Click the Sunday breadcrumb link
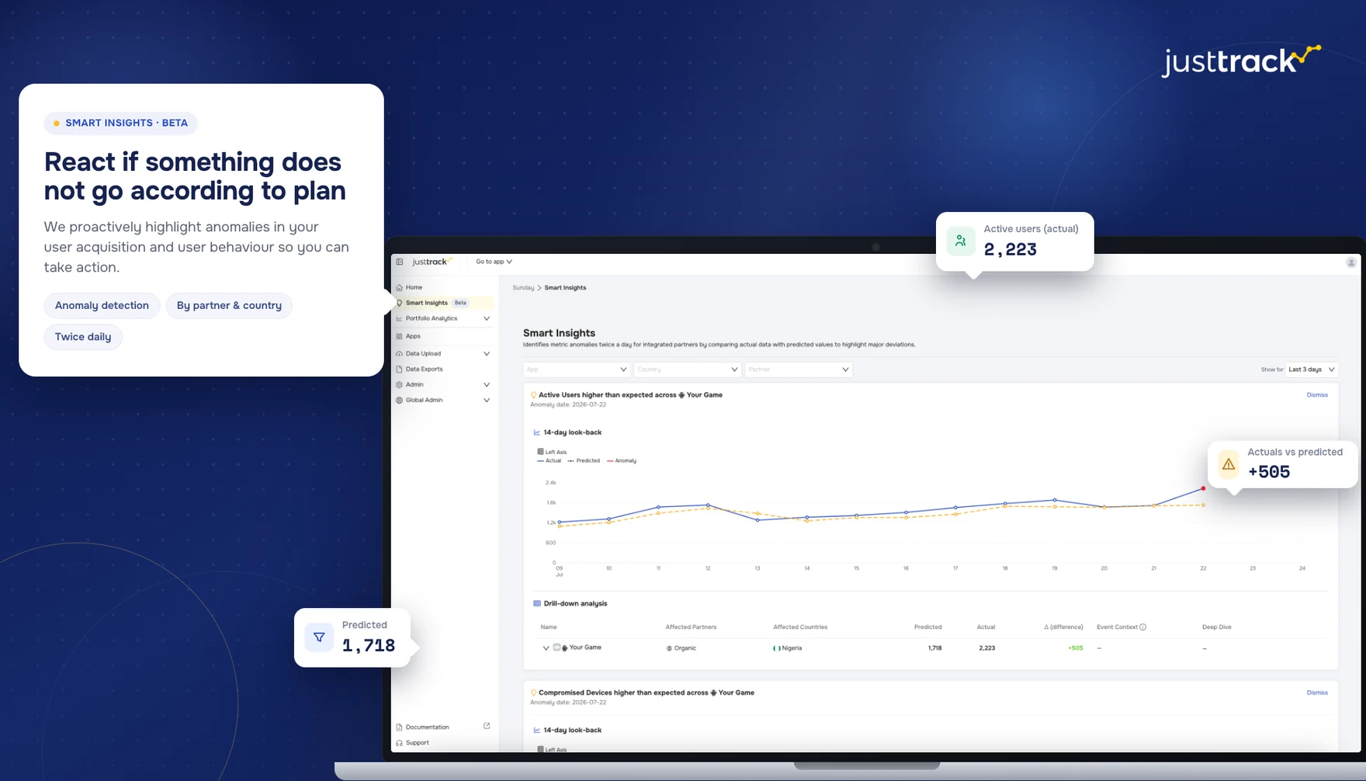 pyautogui.click(x=523, y=287)
